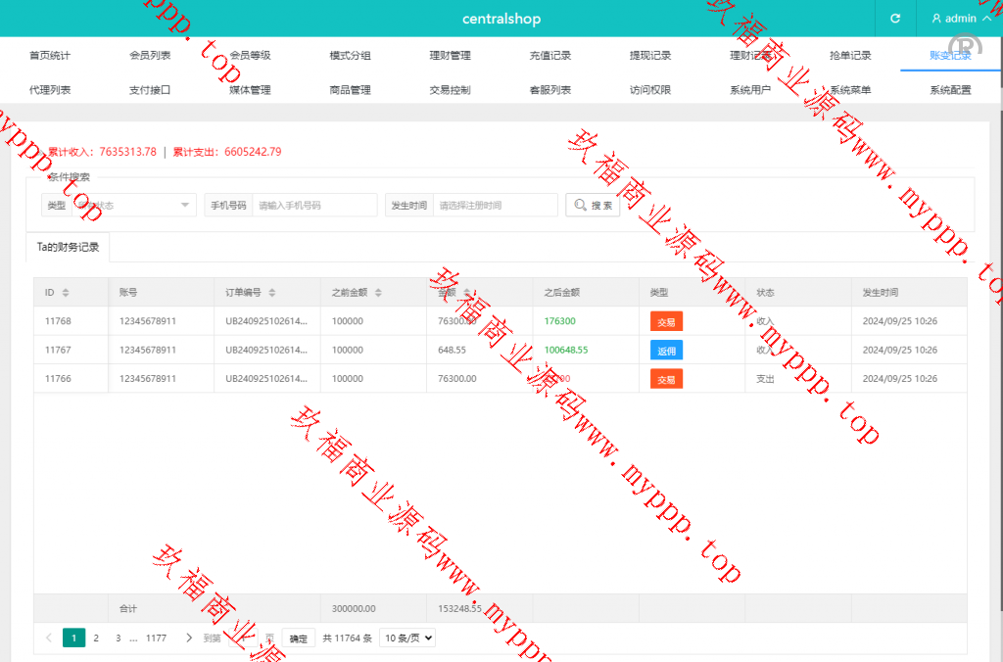Screen dimensions: 1003x662
Task: Click the refresh icon in top header
Action: click(894, 19)
